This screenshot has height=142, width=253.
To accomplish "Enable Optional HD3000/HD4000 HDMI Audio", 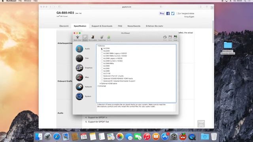I will click(x=102, y=78).
